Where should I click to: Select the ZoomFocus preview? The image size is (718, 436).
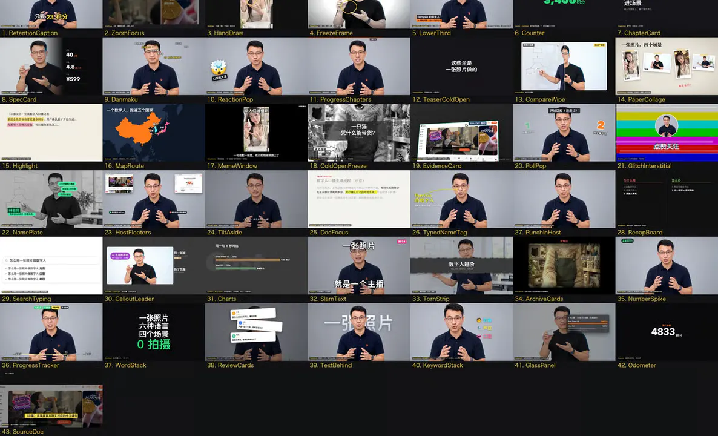[x=154, y=14]
